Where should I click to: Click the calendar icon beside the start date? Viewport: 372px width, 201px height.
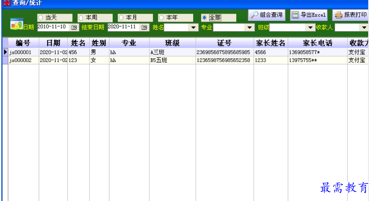(x=74, y=27)
